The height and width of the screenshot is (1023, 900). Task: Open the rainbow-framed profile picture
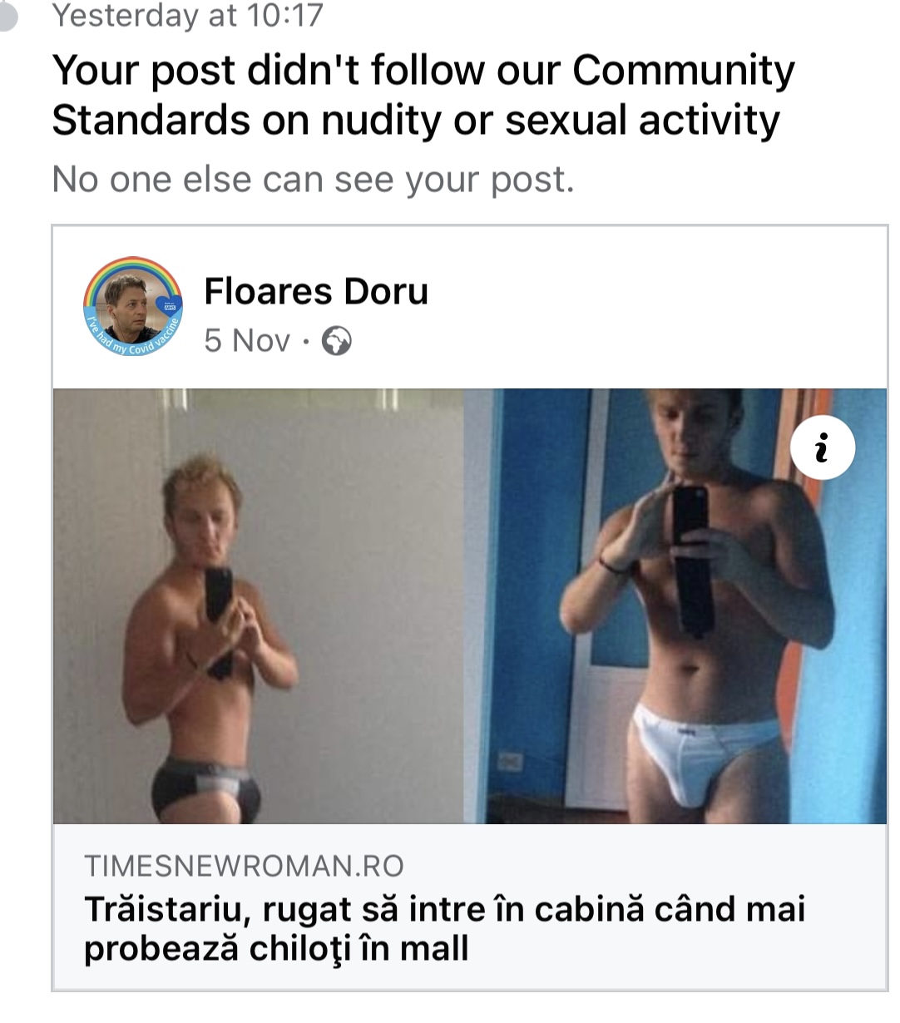point(133,307)
